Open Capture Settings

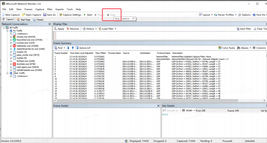(x=70, y=15)
